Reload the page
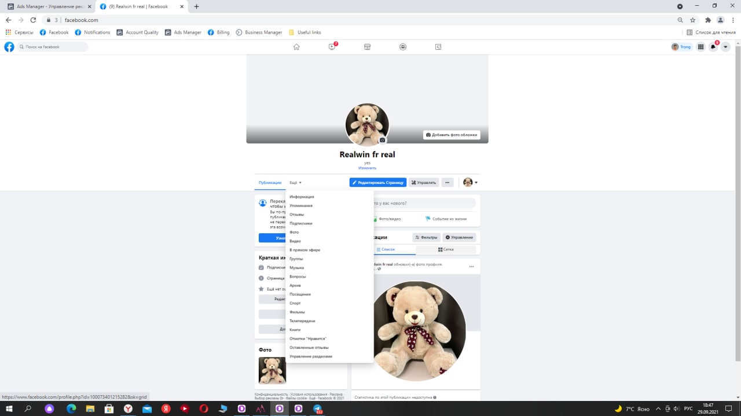Viewport: 741px width, 416px height. click(33, 20)
